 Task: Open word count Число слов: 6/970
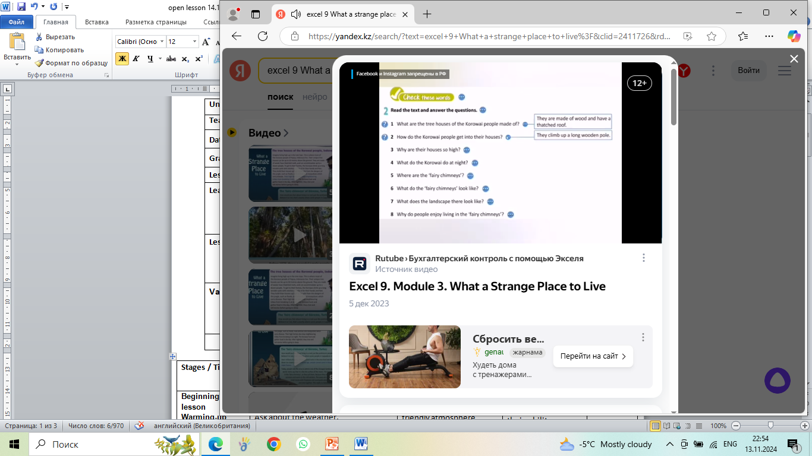coord(96,426)
